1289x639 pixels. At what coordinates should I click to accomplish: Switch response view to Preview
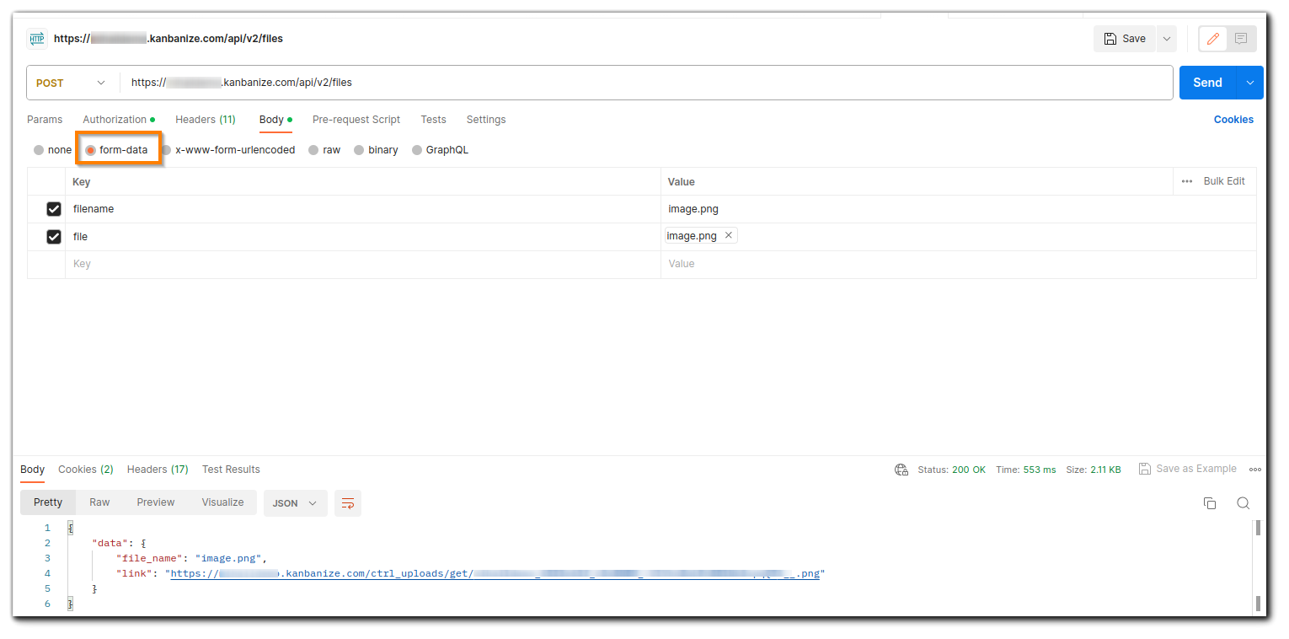click(156, 502)
